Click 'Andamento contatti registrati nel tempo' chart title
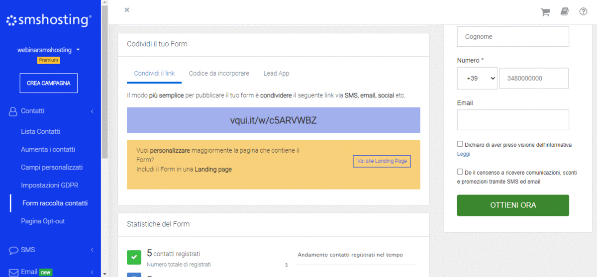This screenshot has height=277, width=597. click(x=350, y=255)
